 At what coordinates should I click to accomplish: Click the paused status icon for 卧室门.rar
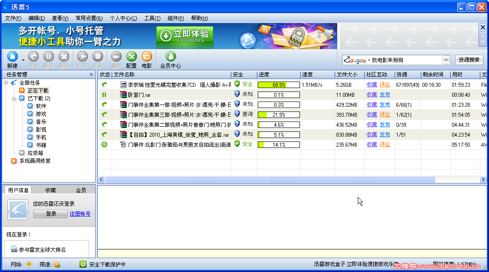tap(104, 95)
